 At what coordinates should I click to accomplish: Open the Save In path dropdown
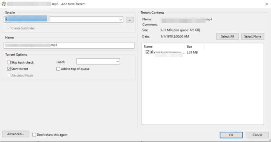121,20
